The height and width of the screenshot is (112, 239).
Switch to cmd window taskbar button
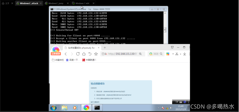pos(97,108)
